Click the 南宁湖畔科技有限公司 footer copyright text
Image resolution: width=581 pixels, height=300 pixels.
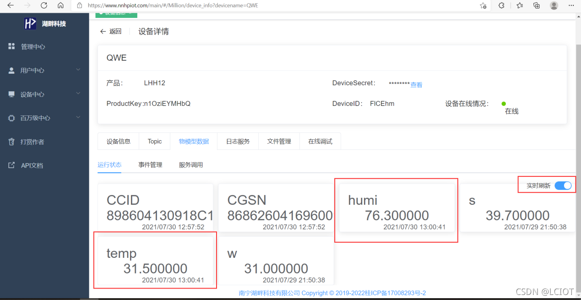[x=332, y=293]
